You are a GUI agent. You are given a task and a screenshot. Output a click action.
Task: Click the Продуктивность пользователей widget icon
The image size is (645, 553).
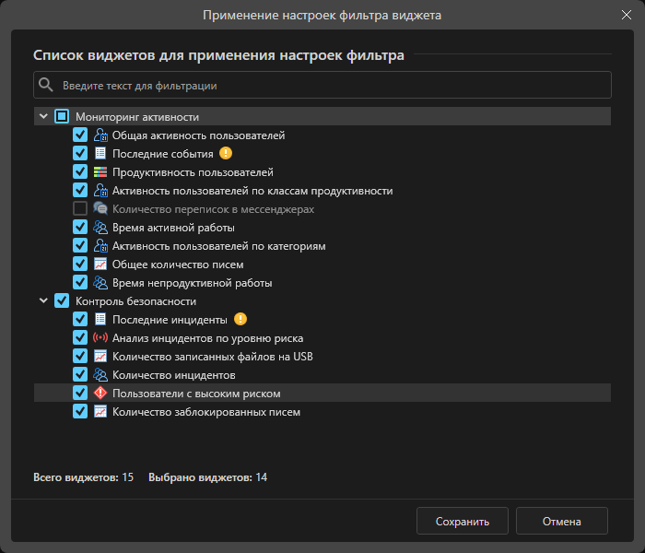(100, 172)
